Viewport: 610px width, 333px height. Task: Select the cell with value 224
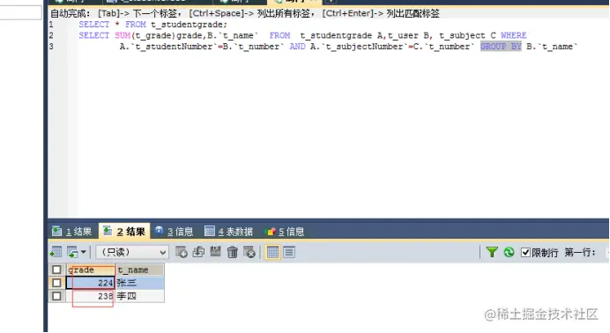pyautogui.click(x=91, y=283)
